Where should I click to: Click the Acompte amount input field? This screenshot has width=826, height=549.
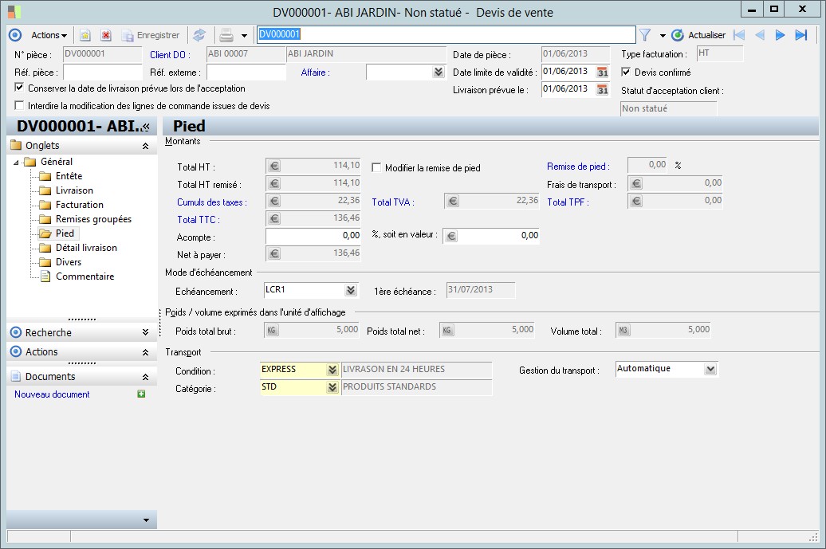[x=313, y=236]
